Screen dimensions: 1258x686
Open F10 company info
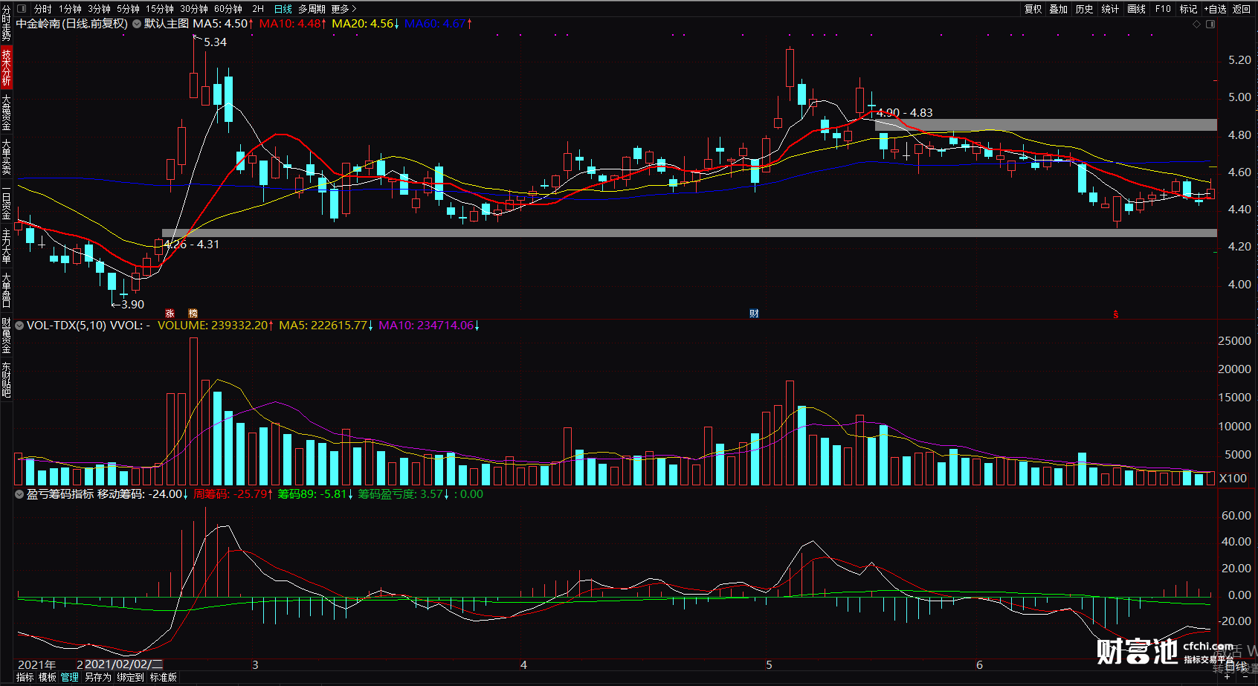coord(1163,9)
